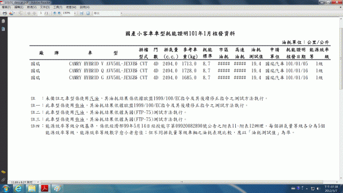
Task: Click the Find text box in the toolbar
Action: pyautogui.click(x=107, y=13)
